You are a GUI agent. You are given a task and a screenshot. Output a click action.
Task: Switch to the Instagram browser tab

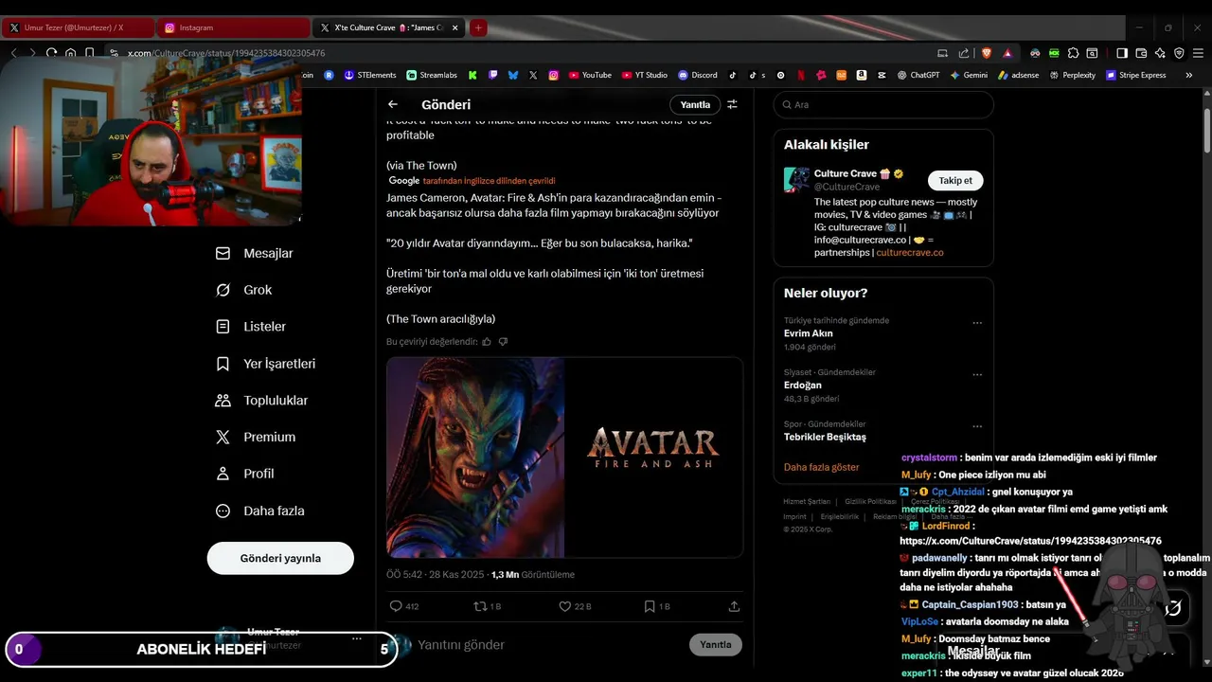[232, 27]
